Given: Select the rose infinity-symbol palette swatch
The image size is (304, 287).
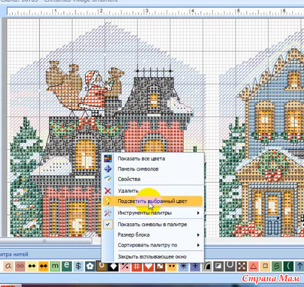Looking at the screenshot, I should (20, 266).
